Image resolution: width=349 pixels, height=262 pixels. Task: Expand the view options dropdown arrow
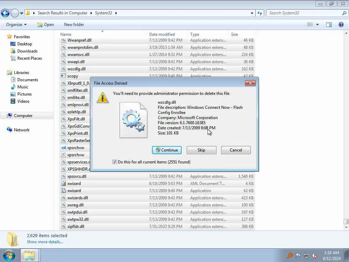click(x=317, y=25)
